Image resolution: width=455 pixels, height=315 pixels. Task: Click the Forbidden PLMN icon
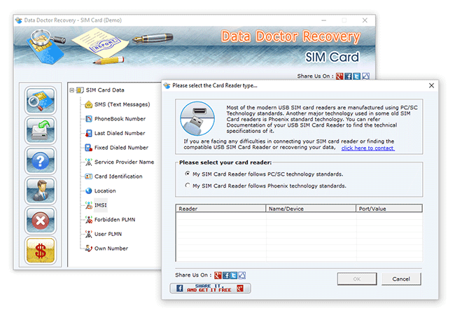(88, 220)
